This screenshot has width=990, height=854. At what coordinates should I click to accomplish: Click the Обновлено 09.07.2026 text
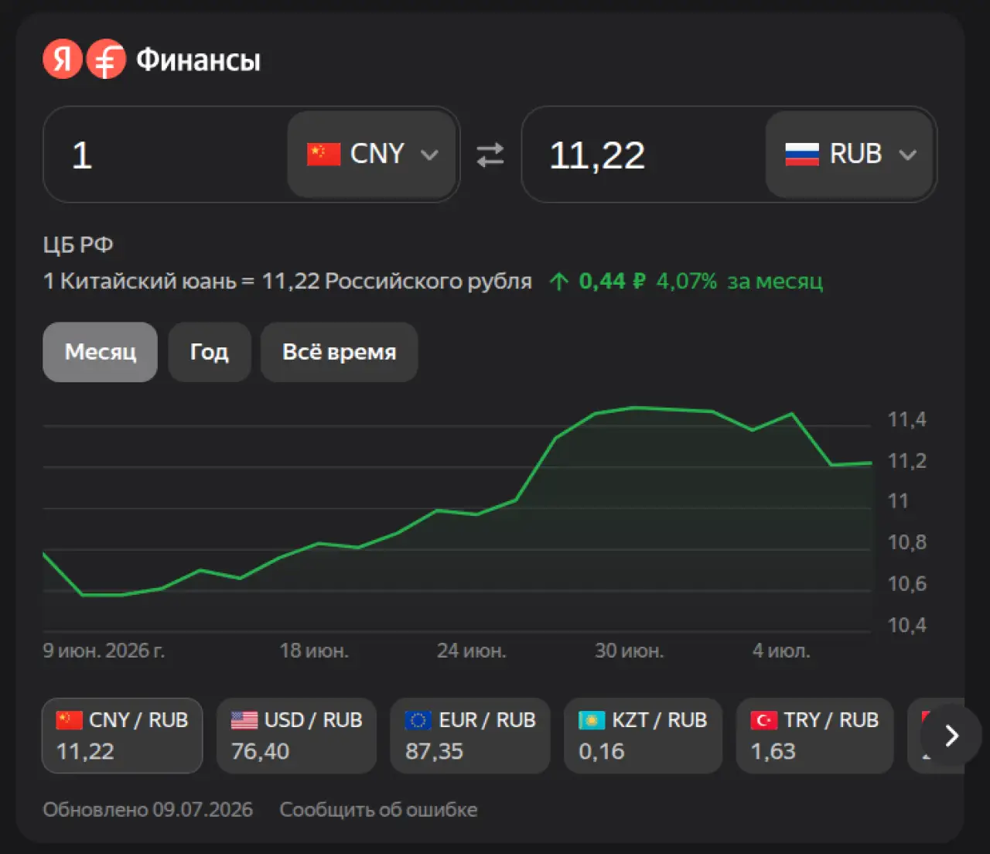pyautogui.click(x=148, y=810)
